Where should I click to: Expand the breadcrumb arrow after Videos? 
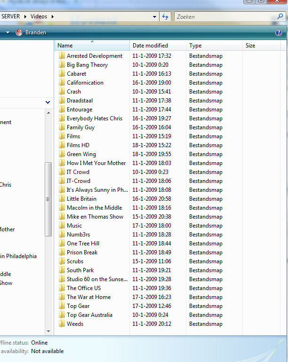(x=53, y=16)
